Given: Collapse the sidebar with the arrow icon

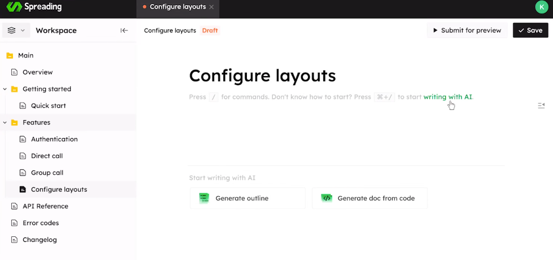Looking at the screenshot, I should point(124,30).
